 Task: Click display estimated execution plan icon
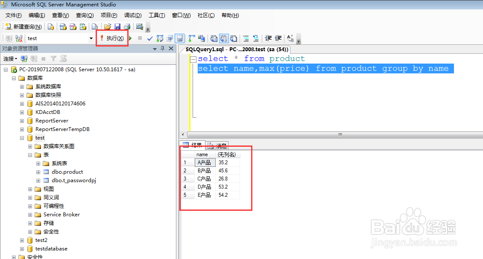point(160,38)
